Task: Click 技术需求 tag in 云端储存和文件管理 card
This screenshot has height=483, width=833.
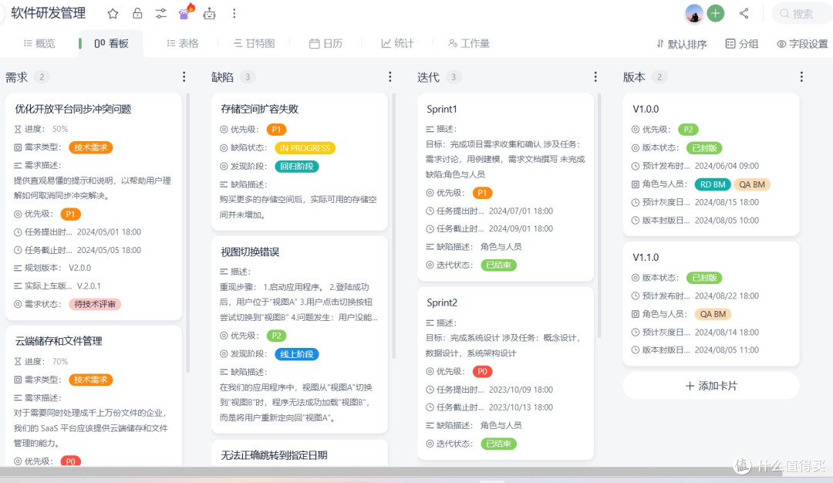Action: click(91, 380)
